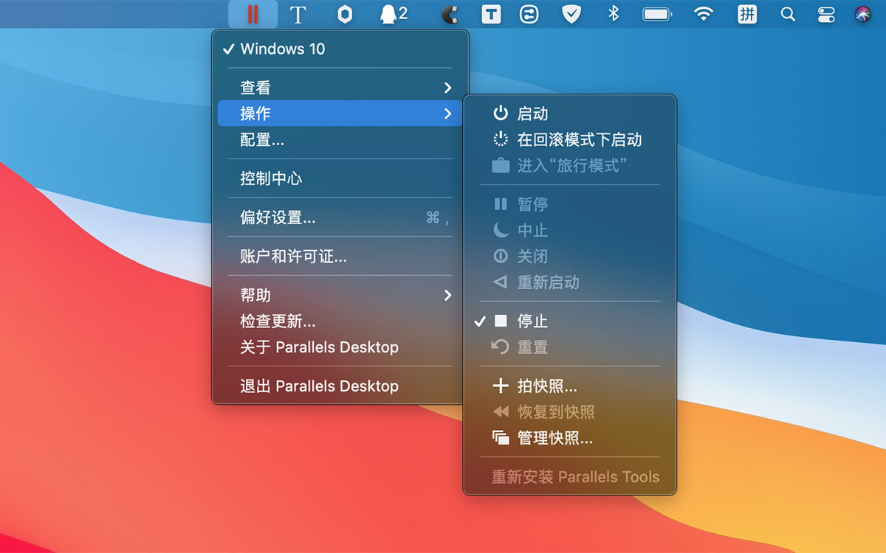Viewport: 886px width, 553px height.
Task: Toggle the checked 停止 option
Action: (x=569, y=321)
